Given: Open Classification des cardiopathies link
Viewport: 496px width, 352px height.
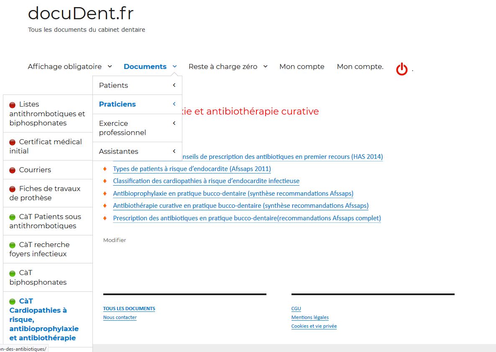Looking at the screenshot, I should coord(206,181).
